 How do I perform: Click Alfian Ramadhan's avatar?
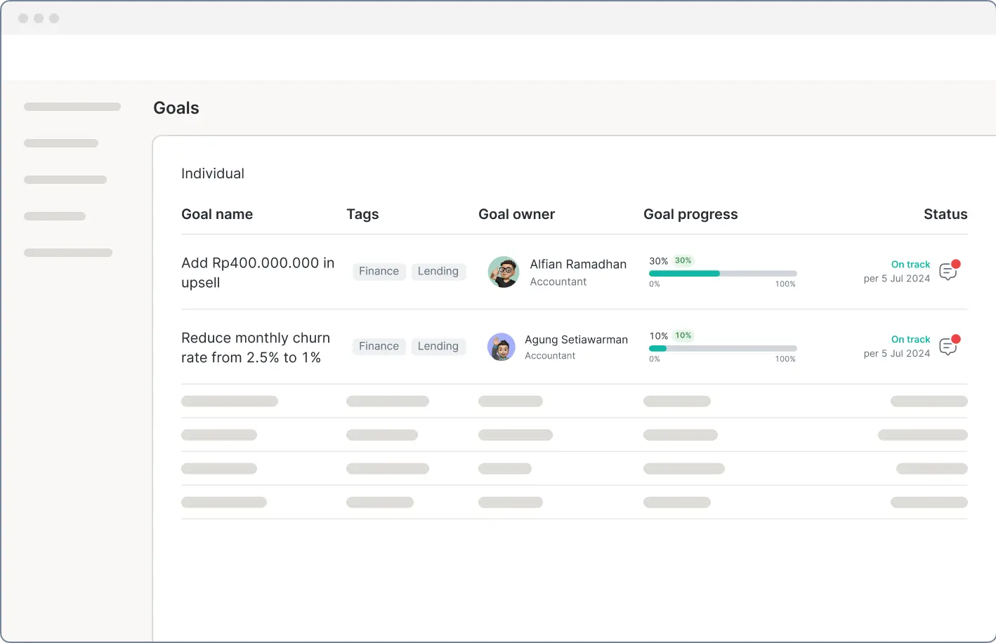(x=503, y=272)
